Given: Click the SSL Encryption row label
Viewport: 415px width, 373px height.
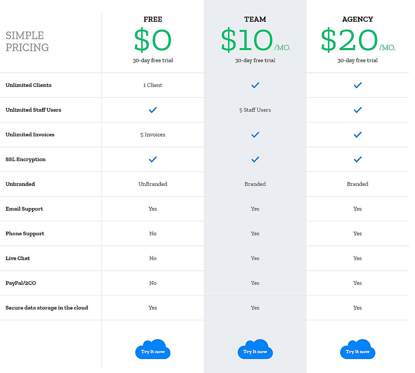Looking at the screenshot, I should click(x=26, y=160).
